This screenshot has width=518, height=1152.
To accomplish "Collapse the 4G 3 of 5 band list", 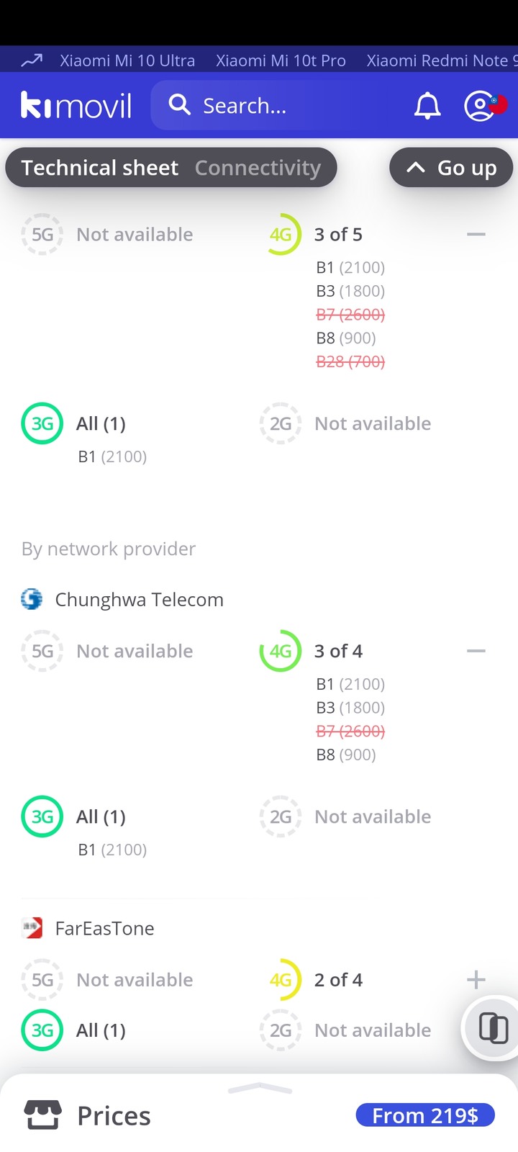I will 476,235.
